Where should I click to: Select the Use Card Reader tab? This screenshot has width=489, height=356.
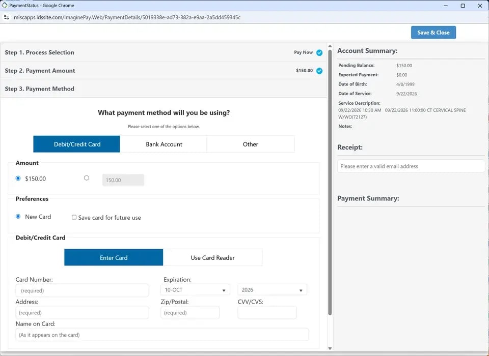tap(213, 257)
